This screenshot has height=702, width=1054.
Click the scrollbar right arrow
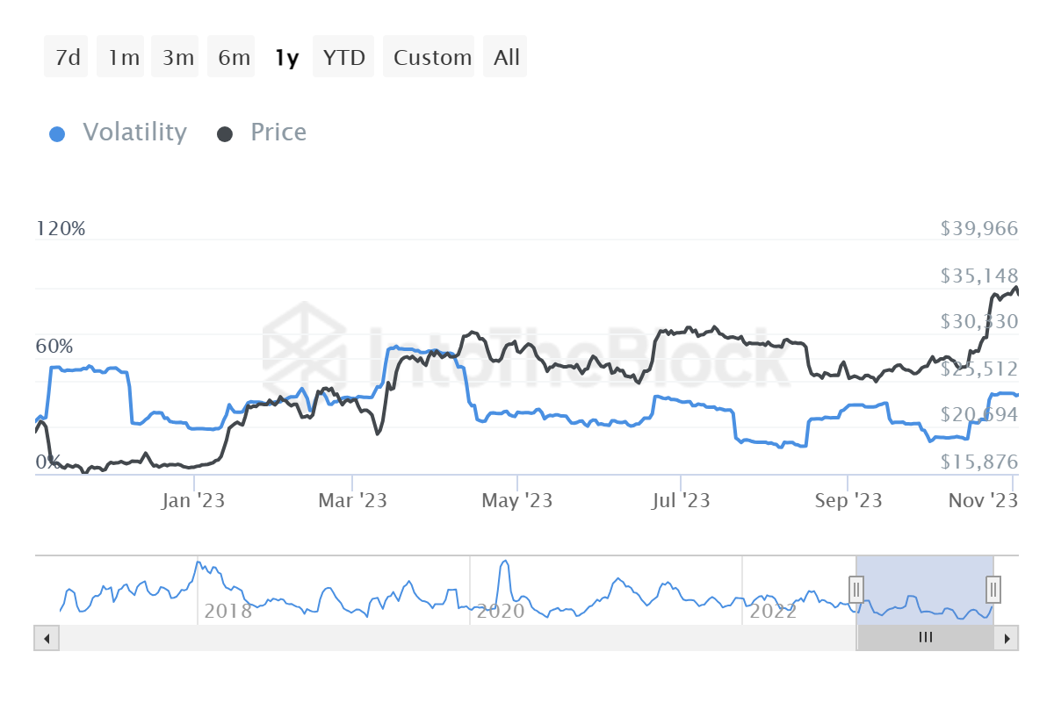(1007, 638)
